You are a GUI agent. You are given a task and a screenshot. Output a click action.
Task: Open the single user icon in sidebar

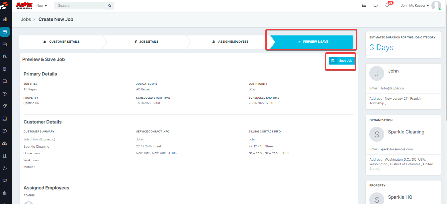tap(5, 156)
